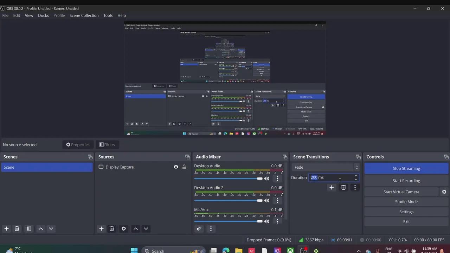Open Desktop Audio 2 options menu
Screen dimensions: 450x253
click(x=277, y=201)
